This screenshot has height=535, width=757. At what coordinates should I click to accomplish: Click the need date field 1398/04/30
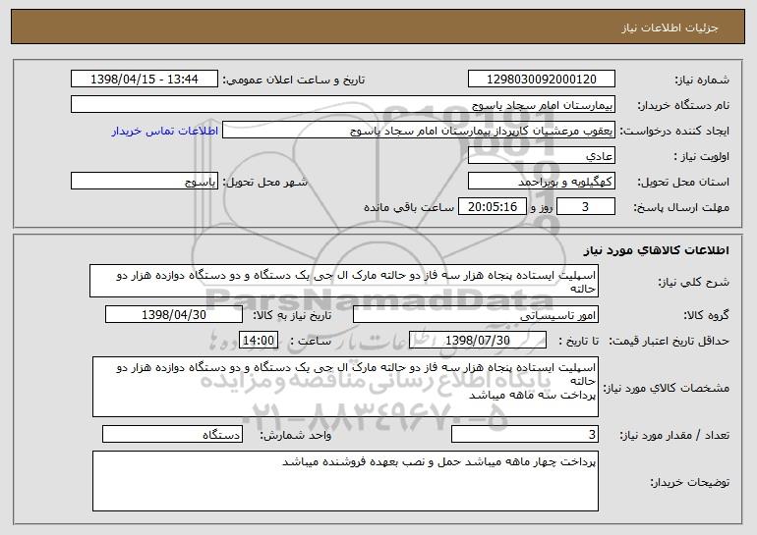coord(174,315)
